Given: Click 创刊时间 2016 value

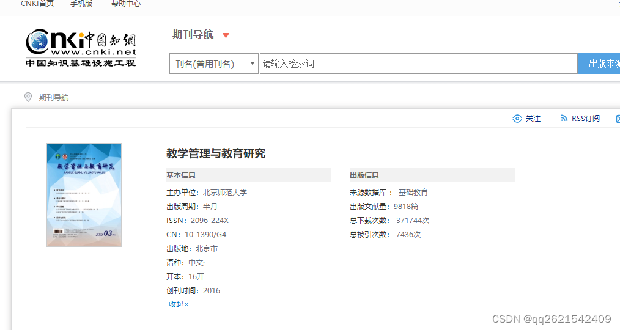Looking at the screenshot, I should [x=212, y=291].
